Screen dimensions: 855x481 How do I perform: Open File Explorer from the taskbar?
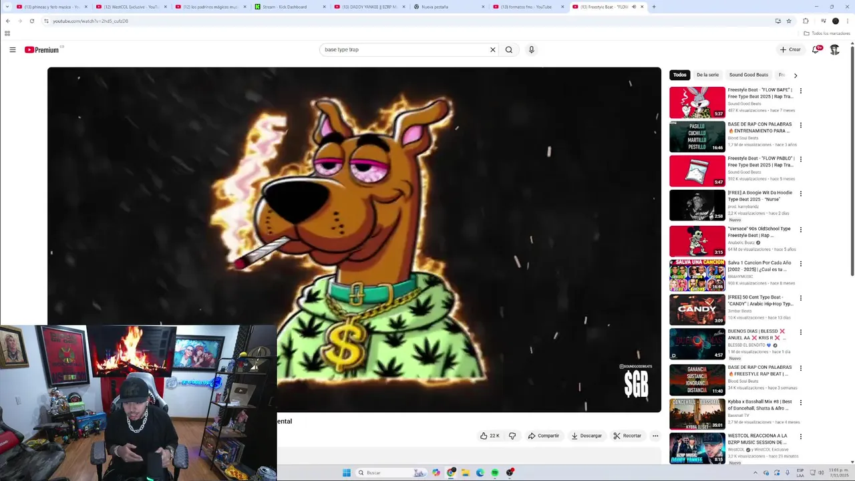pyautogui.click(x=466, y=473)
